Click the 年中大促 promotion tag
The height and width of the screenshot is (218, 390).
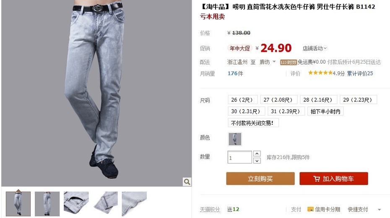tap(240, 48)
